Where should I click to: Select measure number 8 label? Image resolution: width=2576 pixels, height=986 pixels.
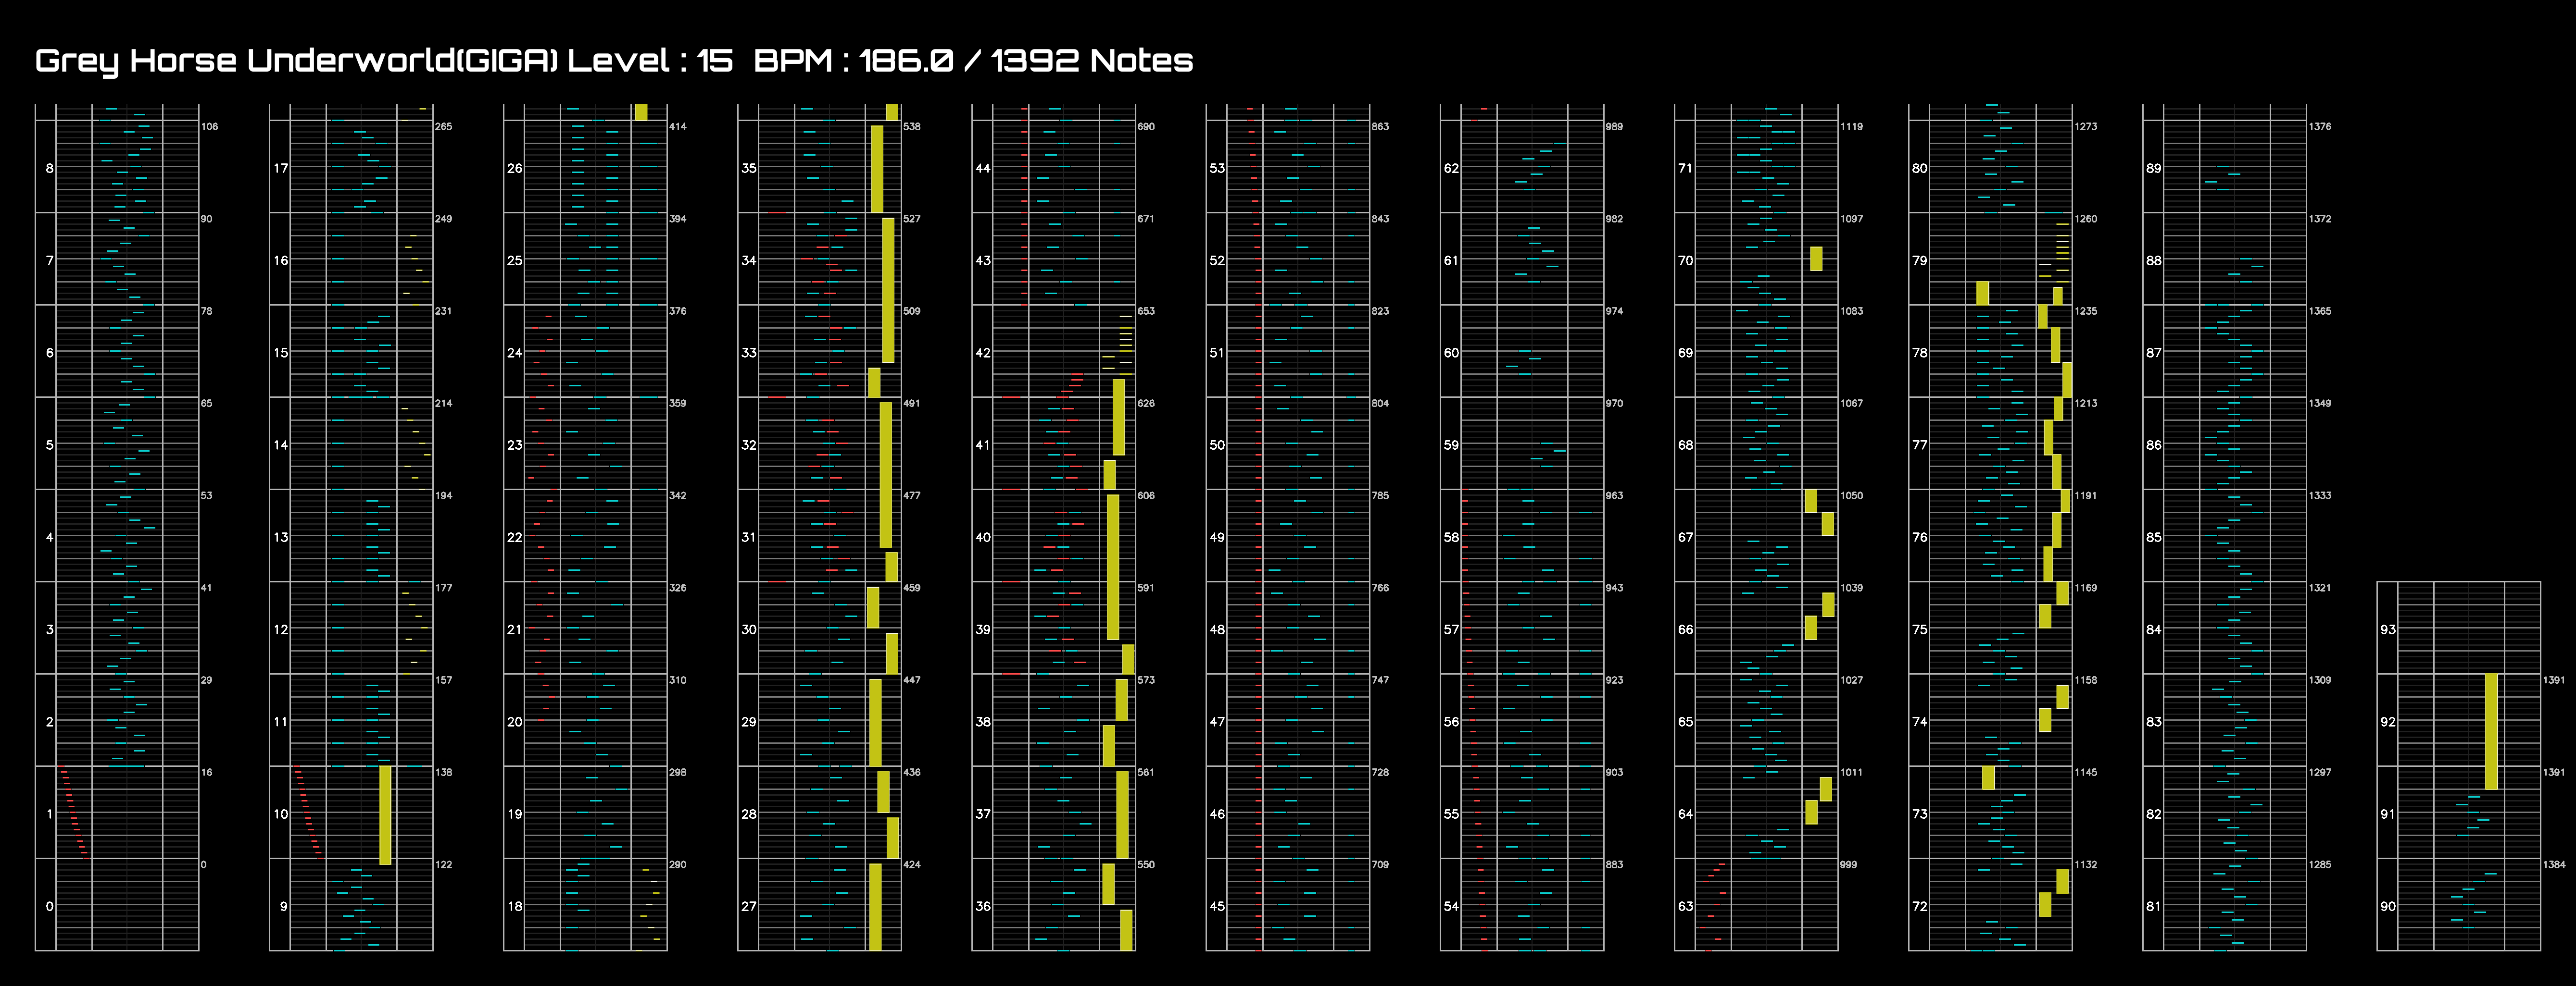point(49,168)
